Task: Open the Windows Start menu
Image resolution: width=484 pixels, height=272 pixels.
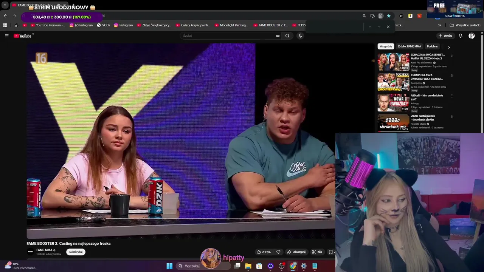Action: (x=169, y=266)
